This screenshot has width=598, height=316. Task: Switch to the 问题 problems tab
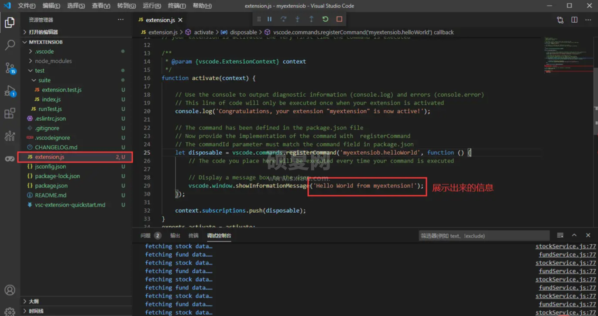pos(151,235)
